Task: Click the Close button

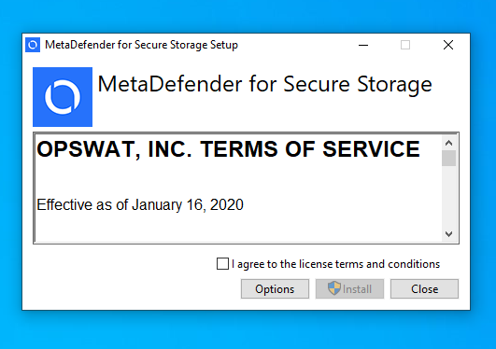Action: click(424, 288)
